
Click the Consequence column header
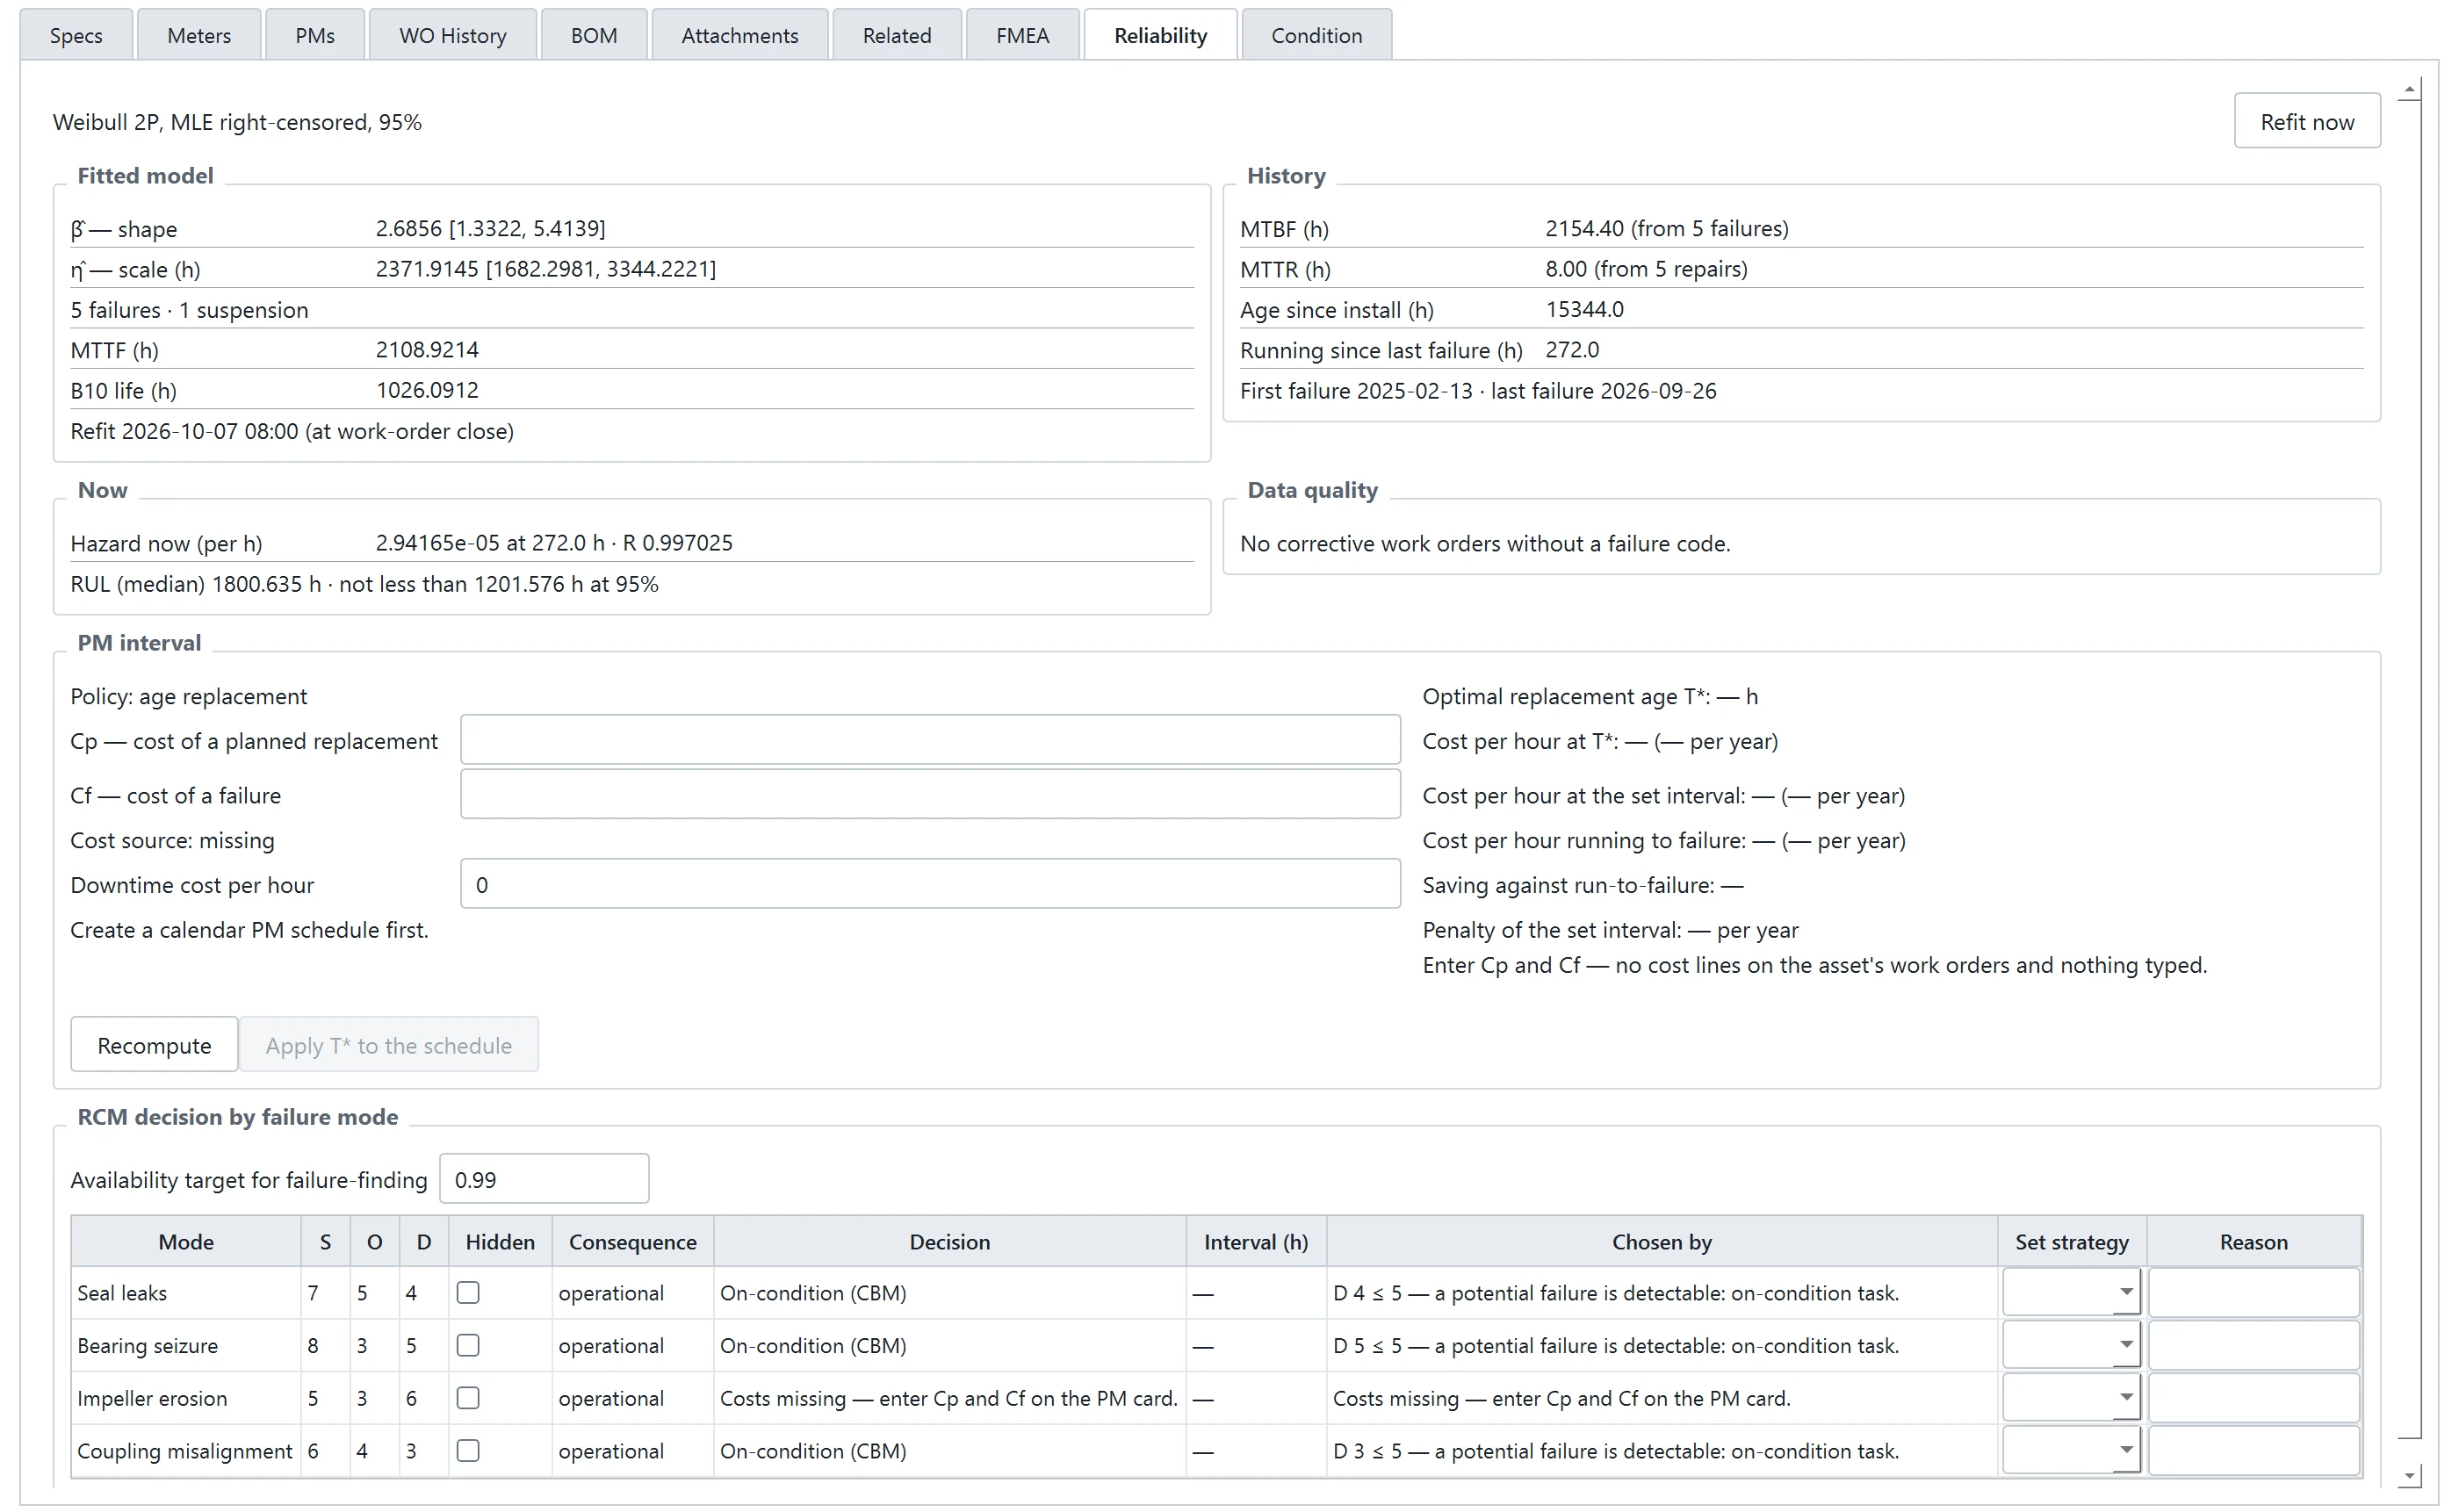pos(633,1242)
